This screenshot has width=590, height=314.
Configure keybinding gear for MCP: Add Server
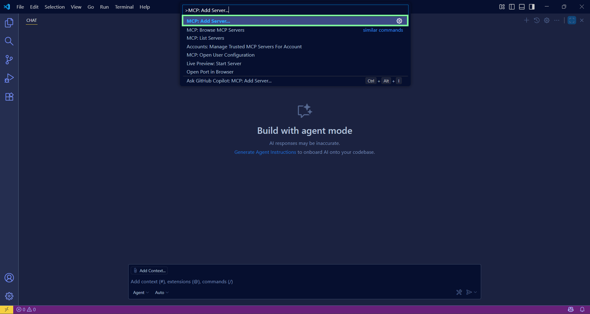tap(399, 21)
